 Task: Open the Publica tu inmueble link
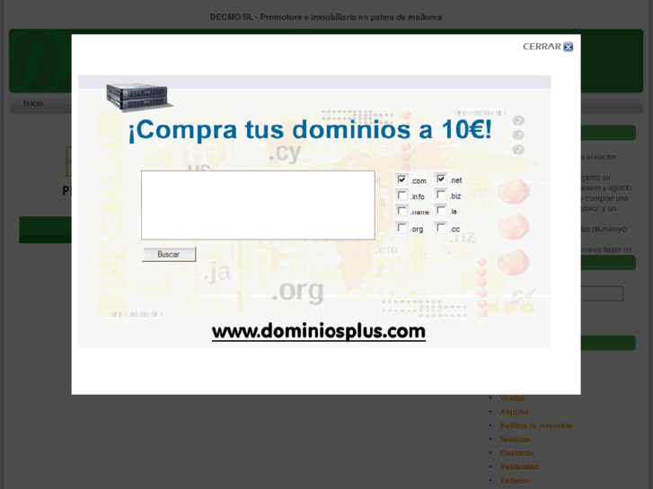point(536,425)
